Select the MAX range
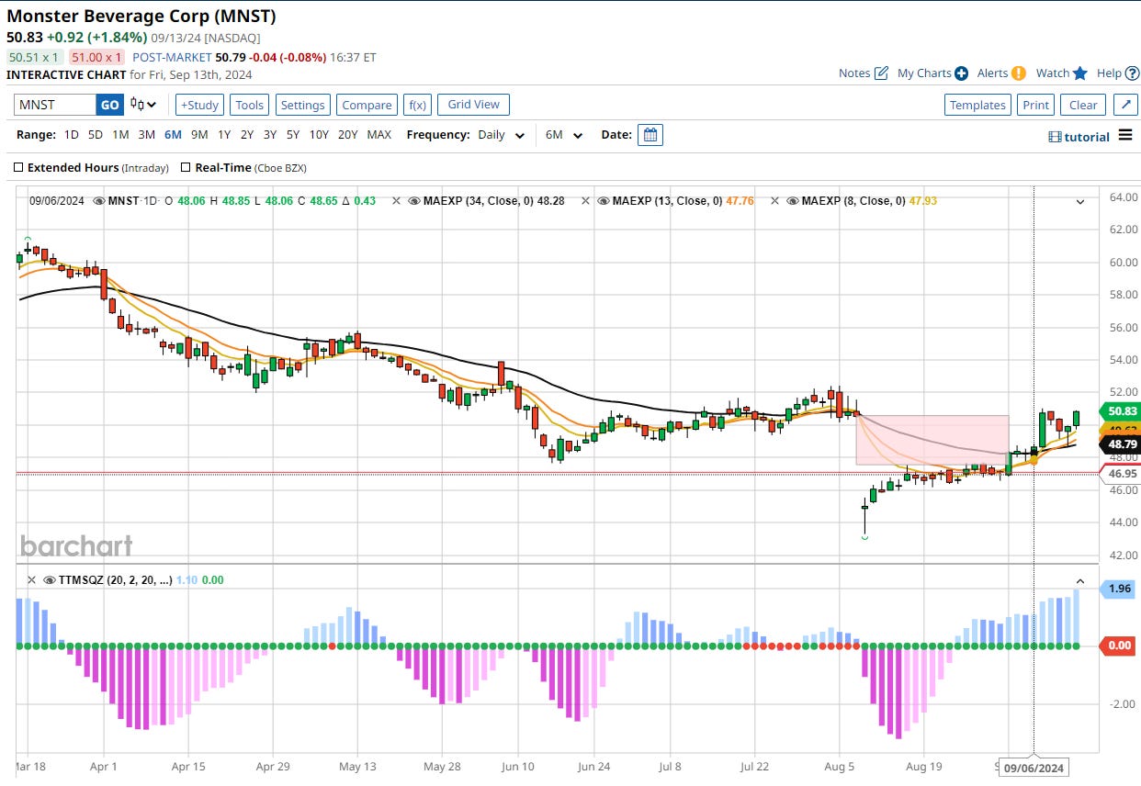This screenshot has height=786, width=1141. (378, 135)
